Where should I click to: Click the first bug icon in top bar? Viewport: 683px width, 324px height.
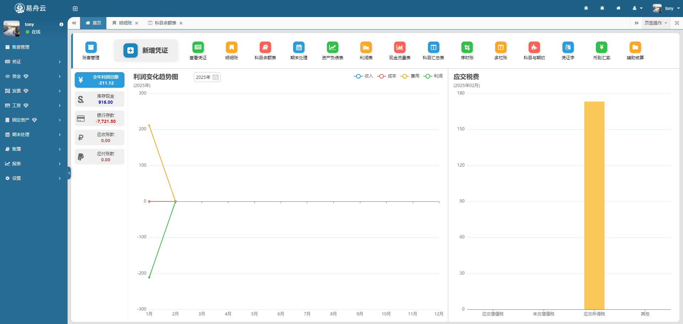(x=586, y=8)
